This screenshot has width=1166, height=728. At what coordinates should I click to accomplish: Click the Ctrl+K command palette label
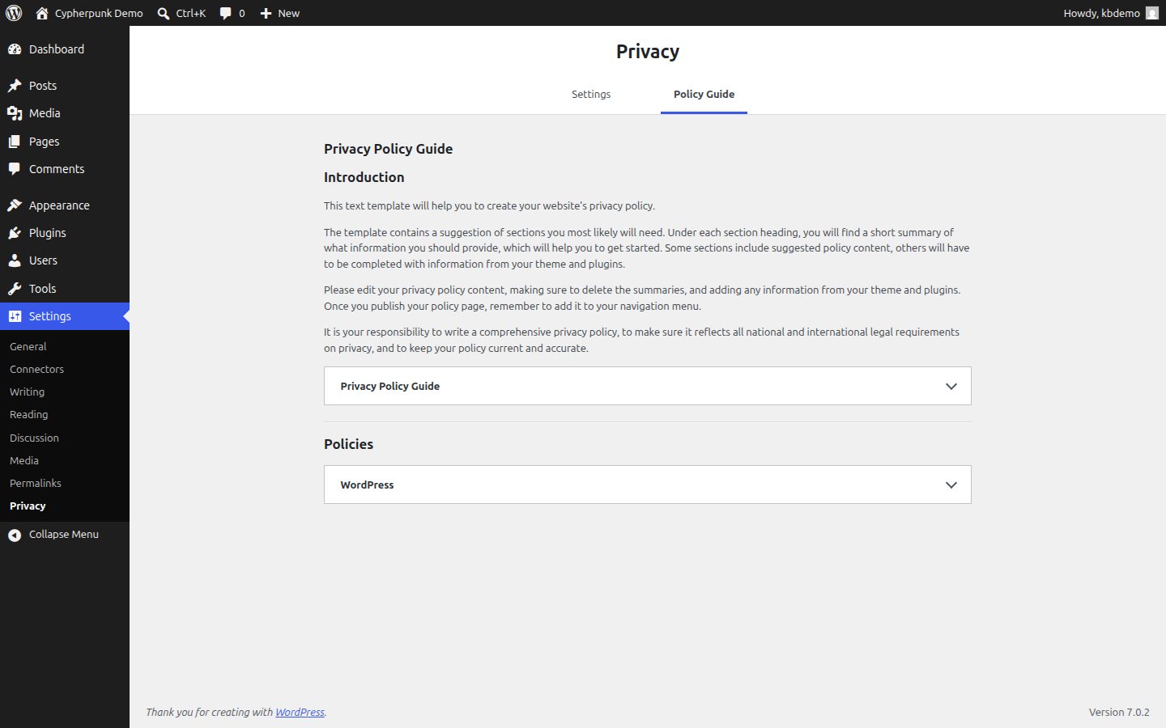click(191, 13)
